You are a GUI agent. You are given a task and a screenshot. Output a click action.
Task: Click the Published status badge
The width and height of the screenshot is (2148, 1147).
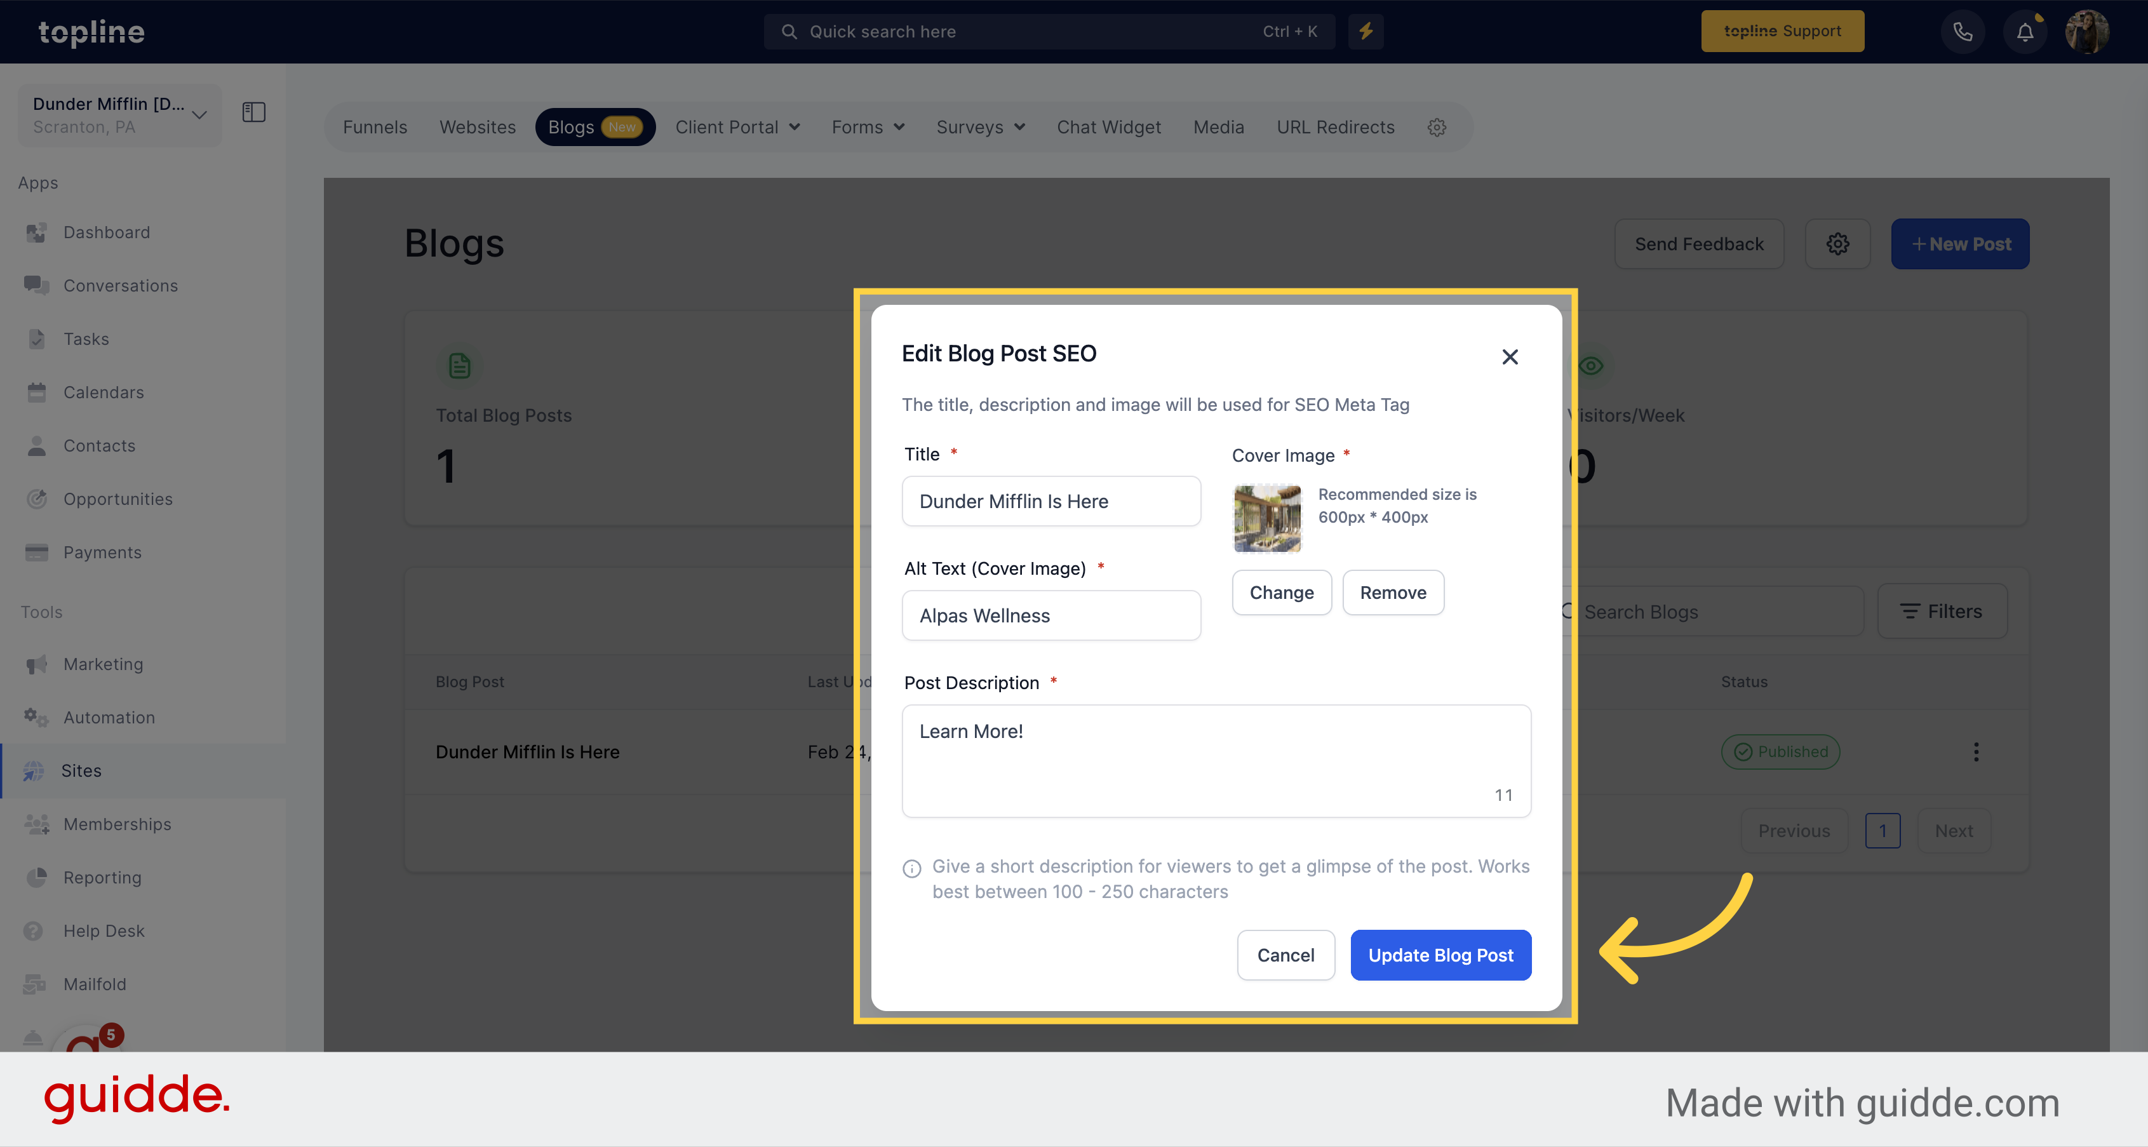point(1780,752)
